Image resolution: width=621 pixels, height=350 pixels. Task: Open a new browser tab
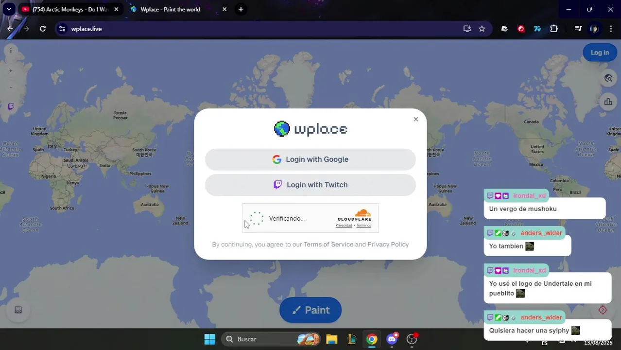241,9
